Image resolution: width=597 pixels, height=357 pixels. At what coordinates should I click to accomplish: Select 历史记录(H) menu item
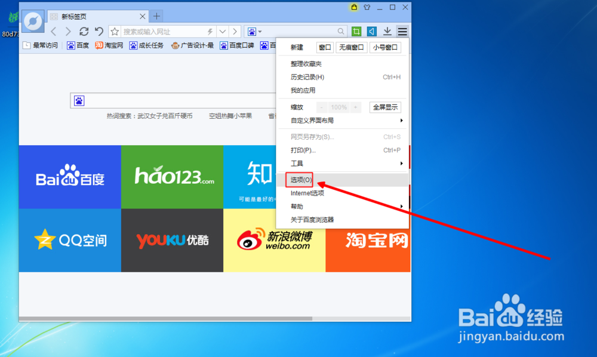pos(343,77)
